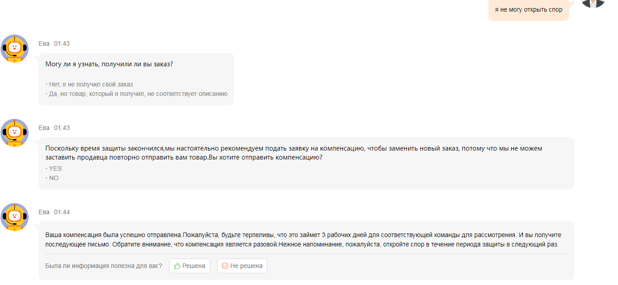Click the user profile avatar at top right
618x285 pixels.
pyautogui.click(x=593, y=3)
